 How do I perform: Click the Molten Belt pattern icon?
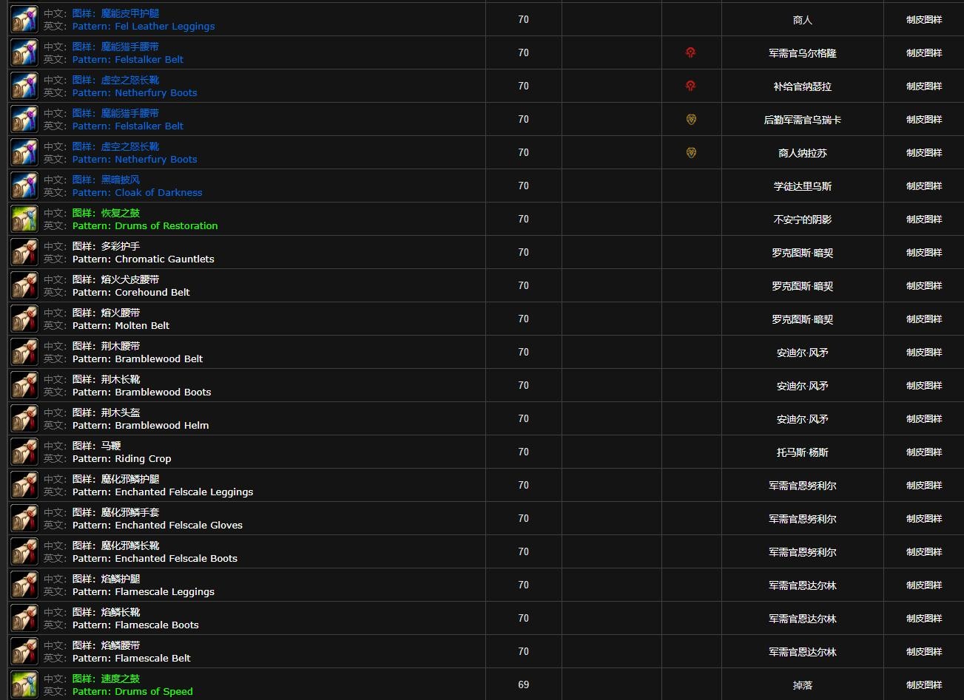point(24,319)
